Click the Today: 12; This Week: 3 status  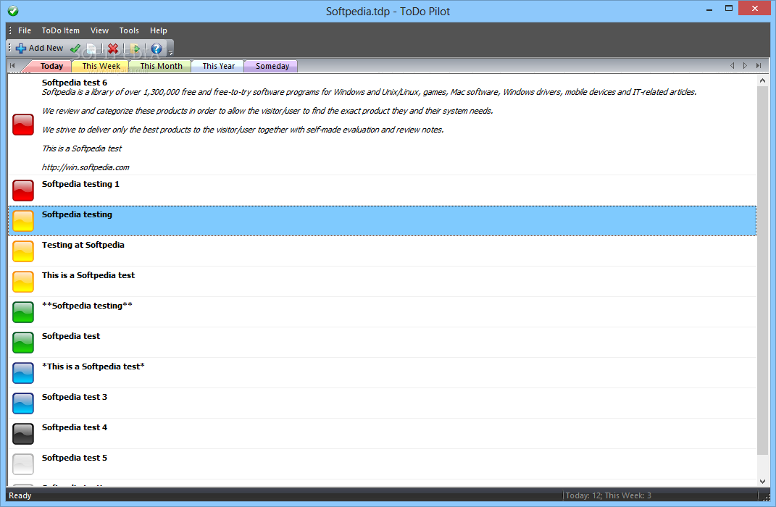pos(608,495)
